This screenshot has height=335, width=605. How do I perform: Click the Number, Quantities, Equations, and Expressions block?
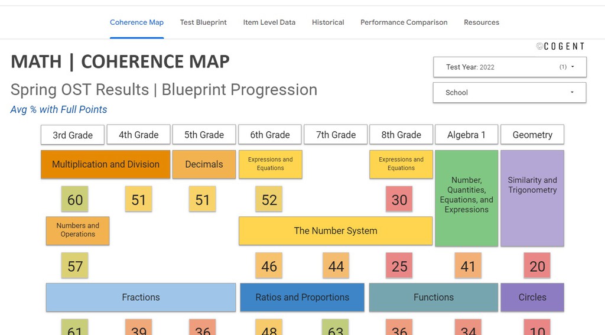click(x=467, y=199)
